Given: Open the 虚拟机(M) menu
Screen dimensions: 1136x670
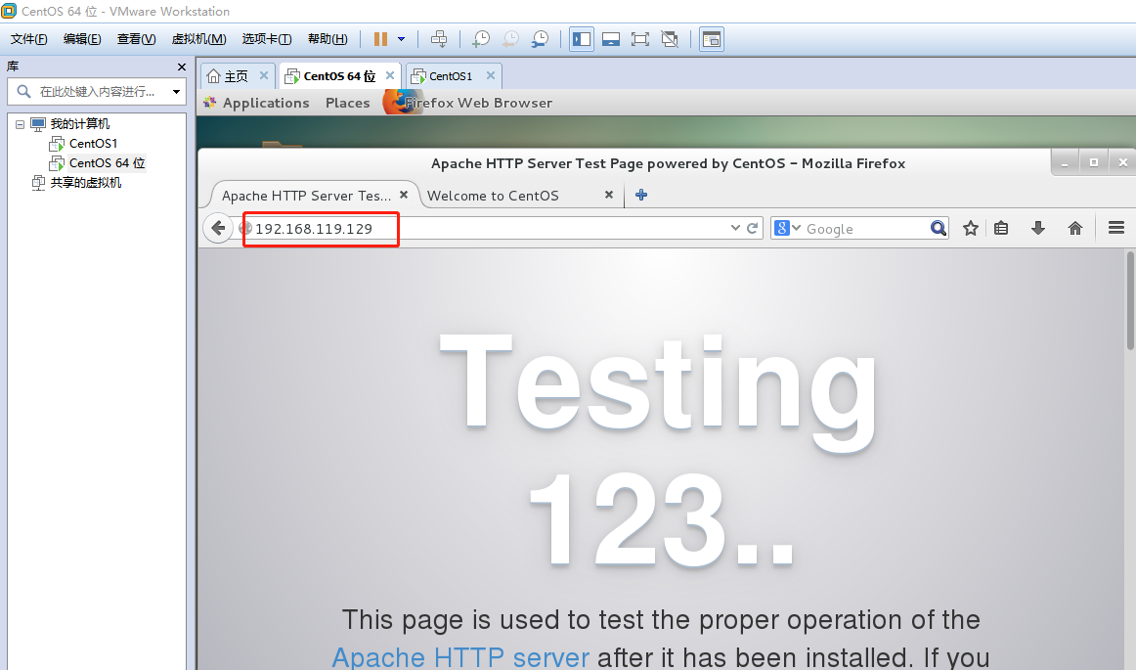Looking at the screenshot, I should pos(198,39).
